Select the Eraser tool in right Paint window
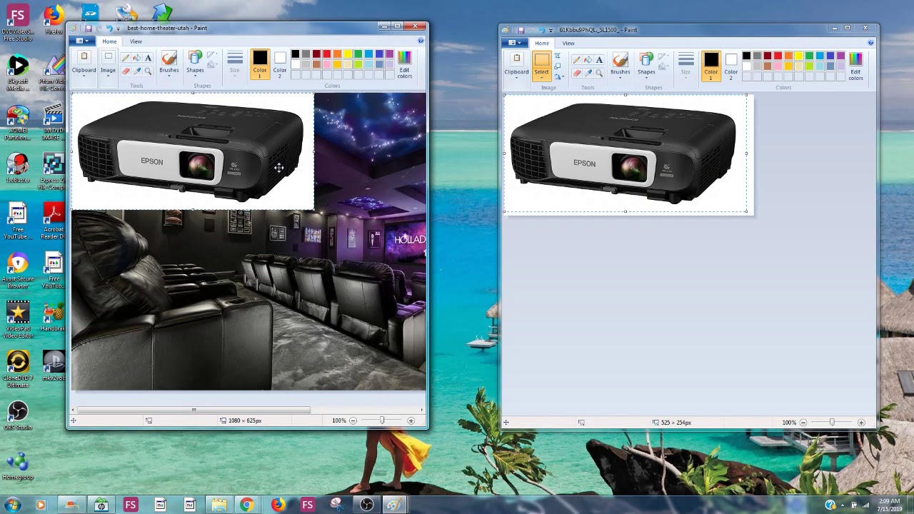The height and width of the screenshot is (514, 914). 577,73
